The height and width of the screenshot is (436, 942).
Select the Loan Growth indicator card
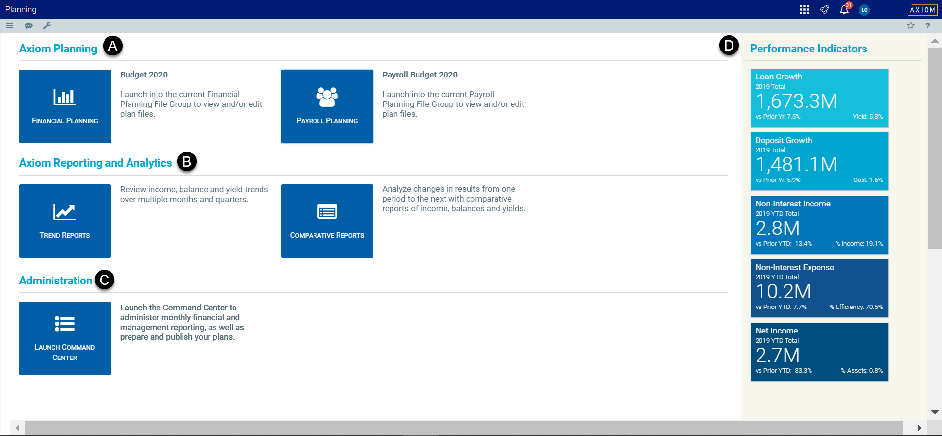(819, 98)
